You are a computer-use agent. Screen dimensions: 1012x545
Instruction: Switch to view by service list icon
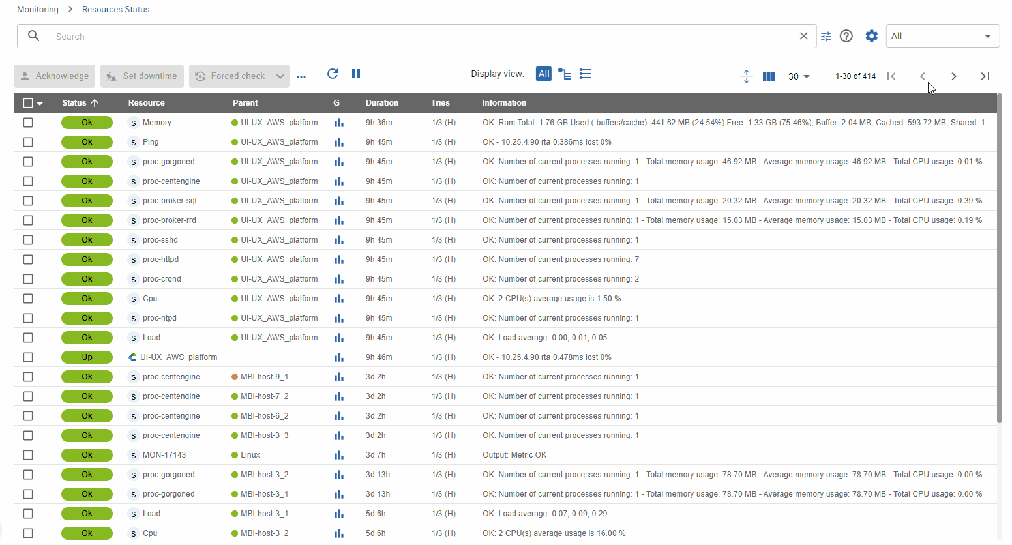pos(586,74)
